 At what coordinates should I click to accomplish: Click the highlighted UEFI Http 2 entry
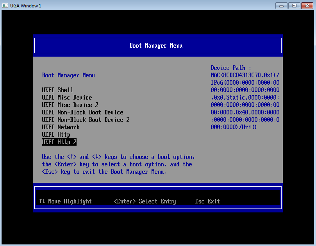coord(59,142)
